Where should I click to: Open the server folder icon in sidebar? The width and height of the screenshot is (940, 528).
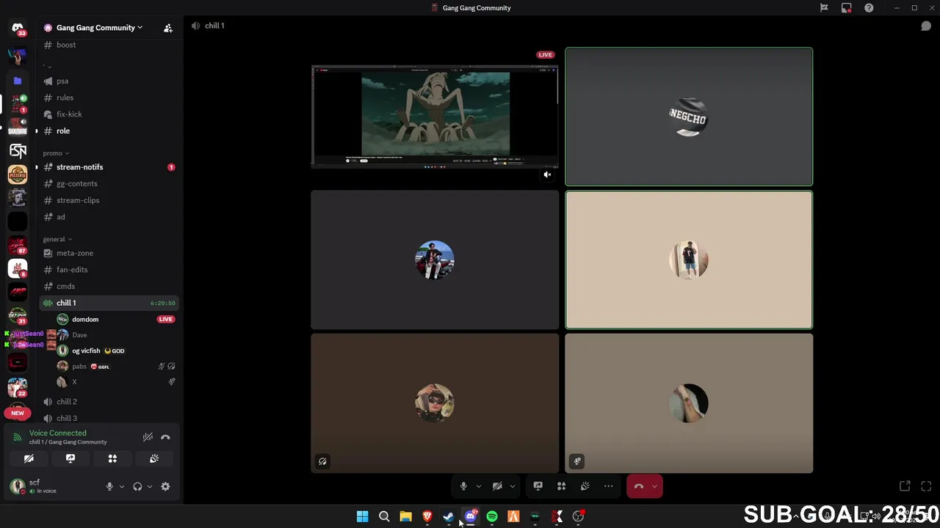click(x=18, y=81)
